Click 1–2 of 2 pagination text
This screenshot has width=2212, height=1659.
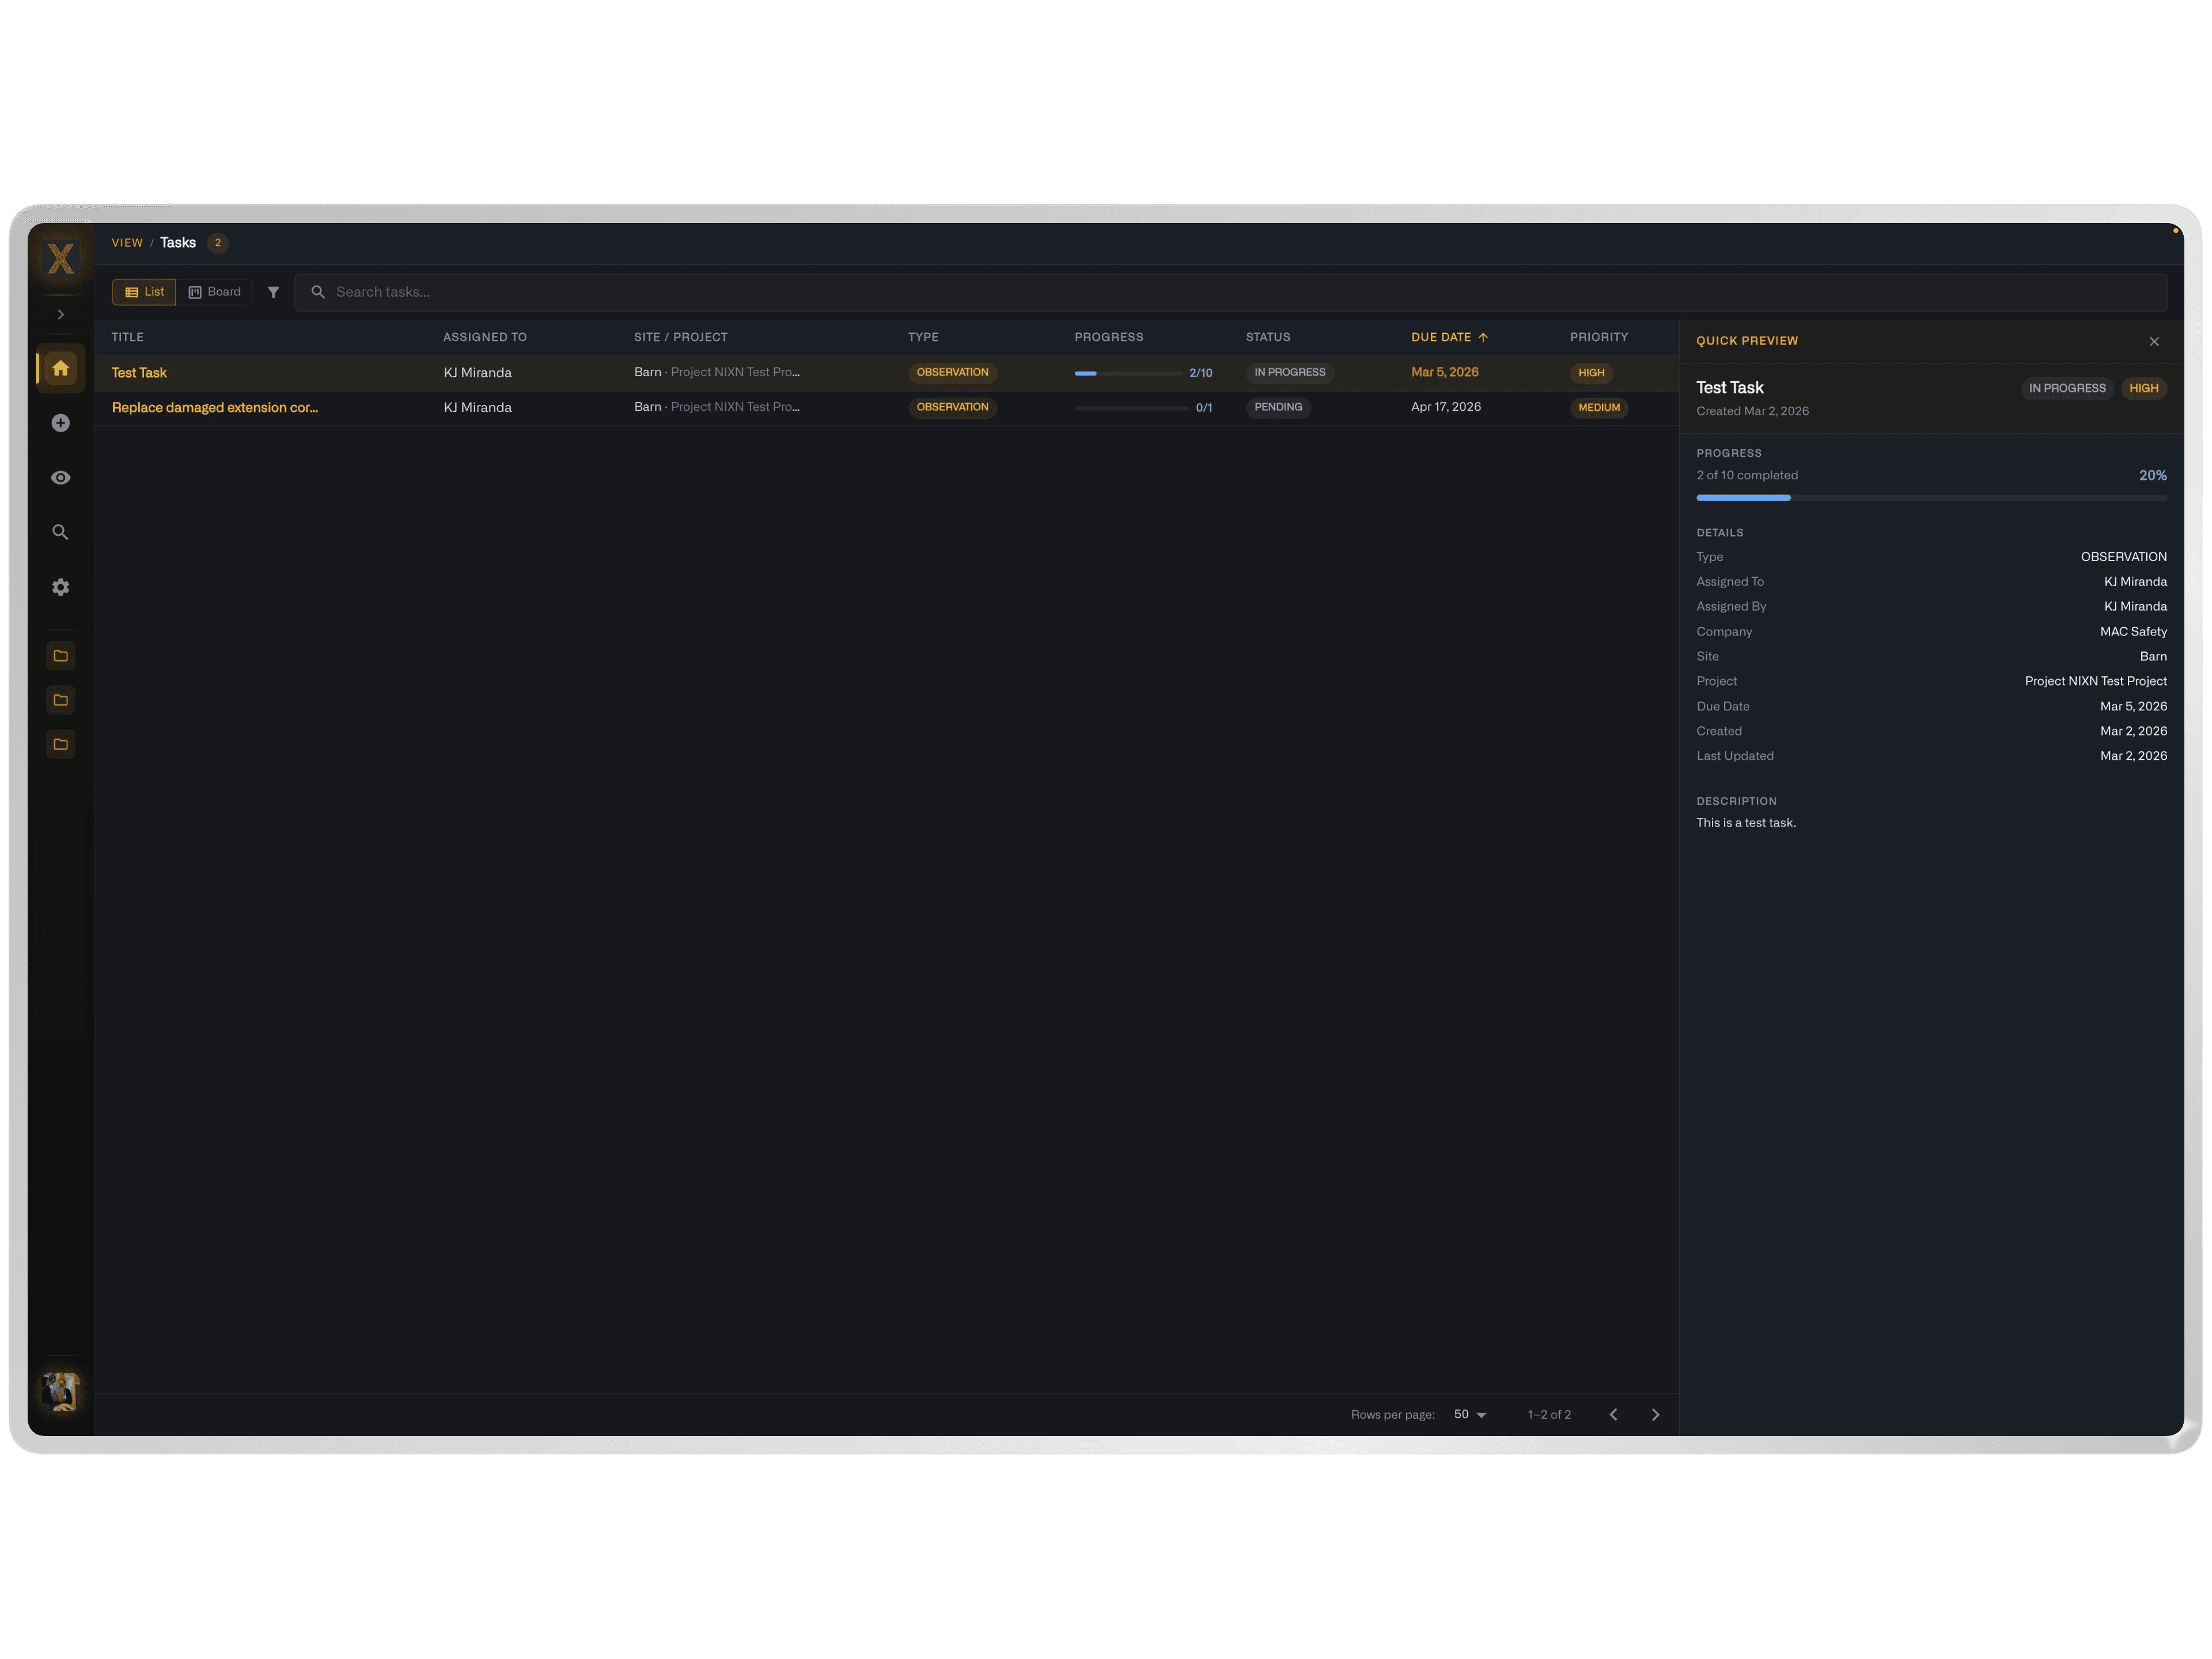[1549, 1414]
